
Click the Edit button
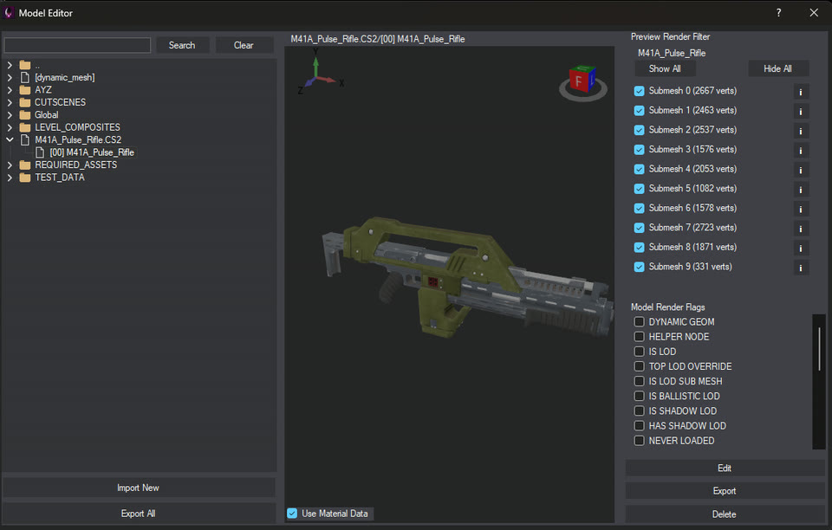[x=725, y=468]
